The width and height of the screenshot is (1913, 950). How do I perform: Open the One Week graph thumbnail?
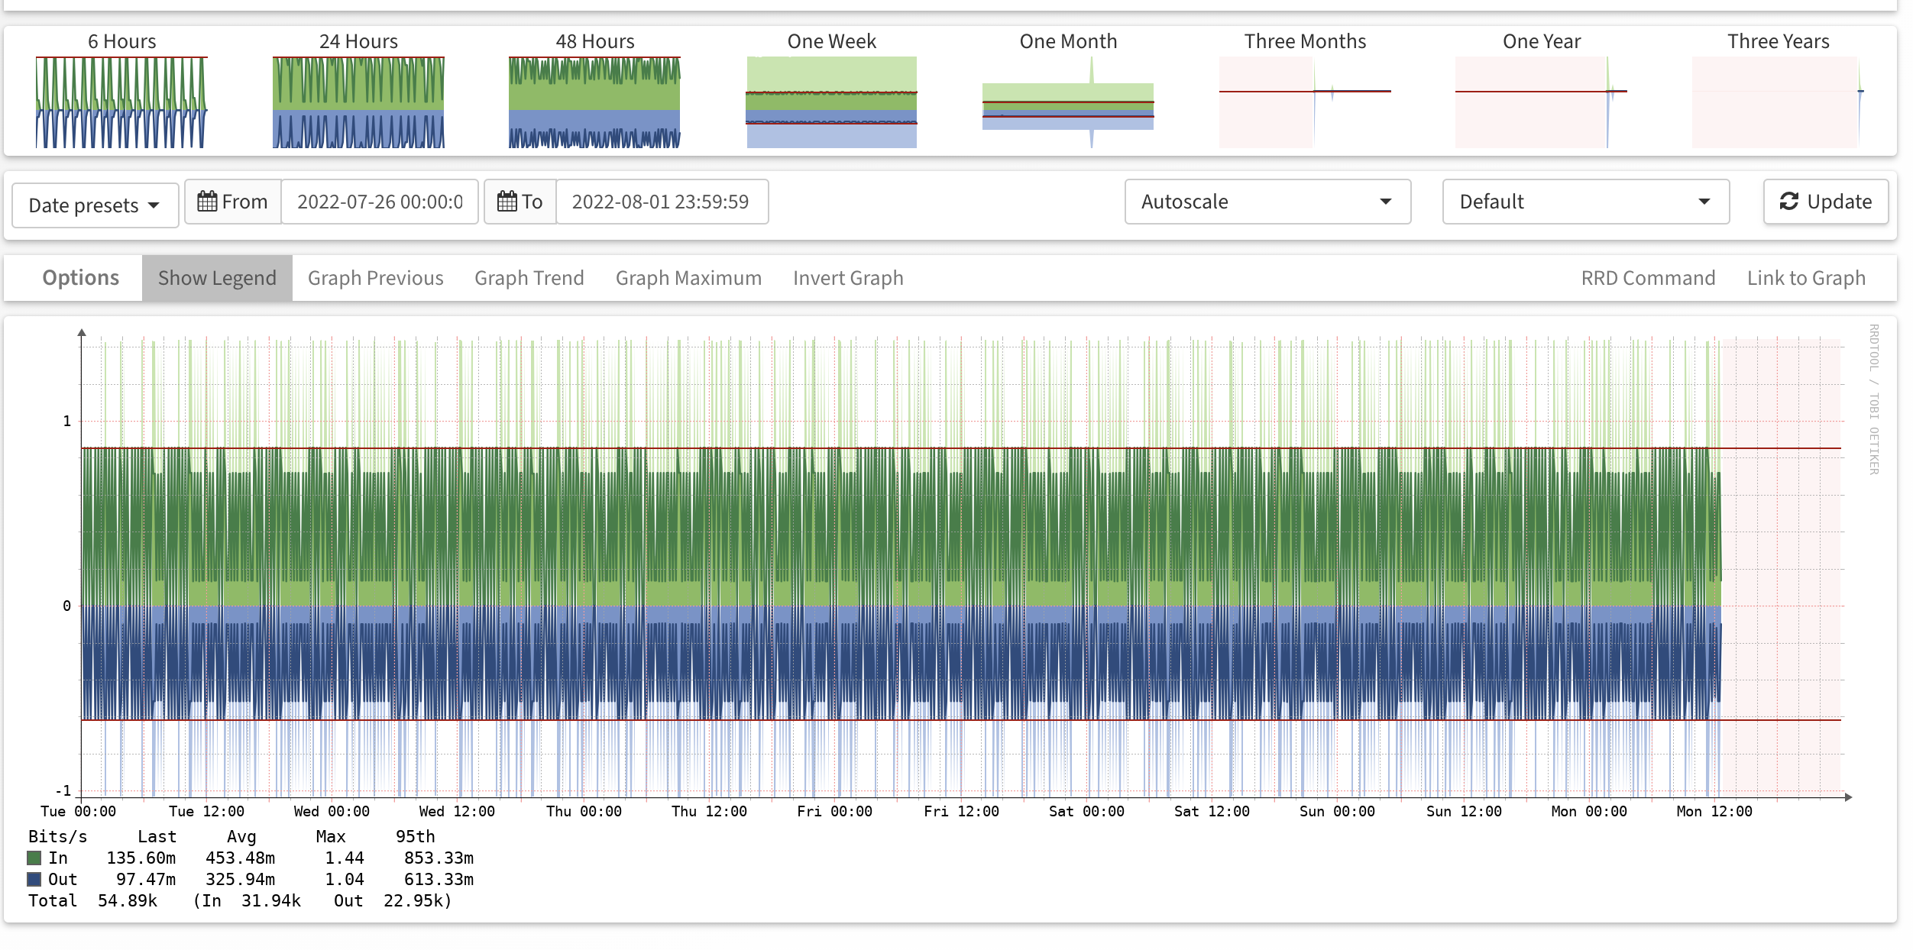(831, 102)
